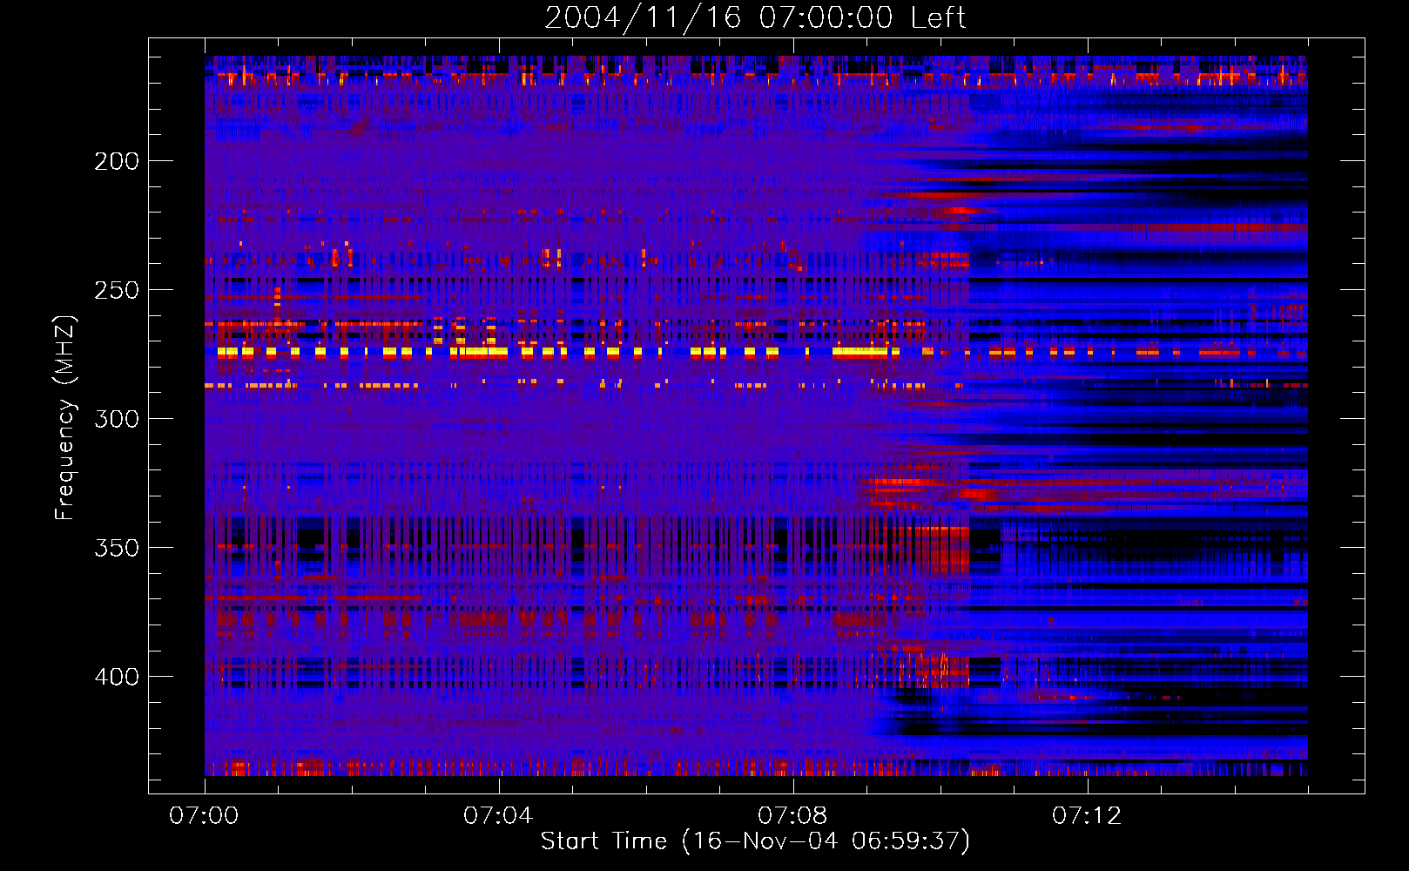This screenshot has height=871, width=1409.
Task: Click the 350 frequency tick label
Action: (117, 548)
